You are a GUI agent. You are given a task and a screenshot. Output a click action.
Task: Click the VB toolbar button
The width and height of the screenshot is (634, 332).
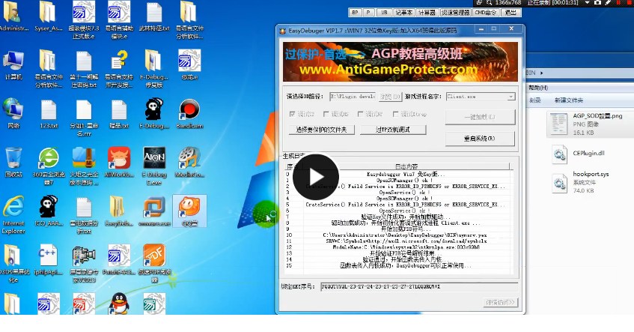[384, 13]
